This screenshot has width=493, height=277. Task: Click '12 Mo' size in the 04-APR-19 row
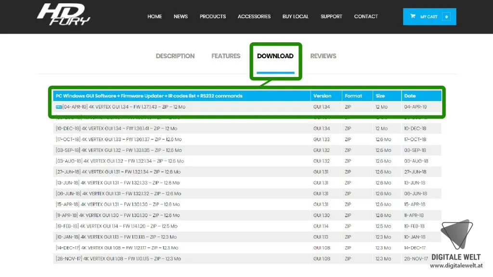tap(381, 107)
